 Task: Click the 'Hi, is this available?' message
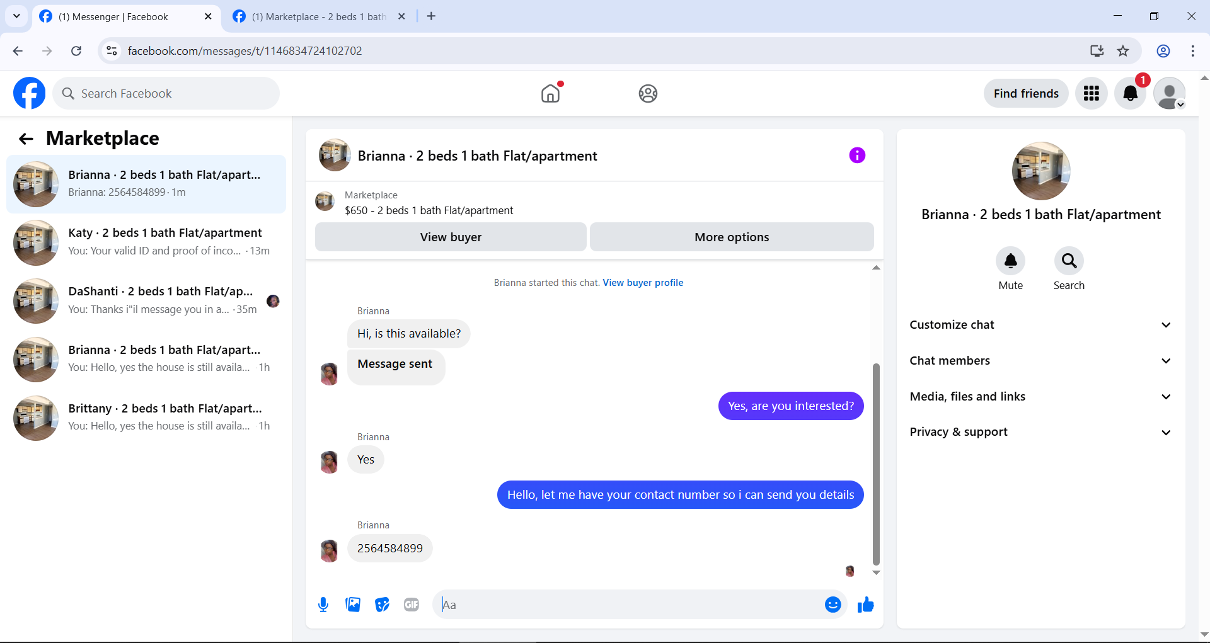pos(409,333)
